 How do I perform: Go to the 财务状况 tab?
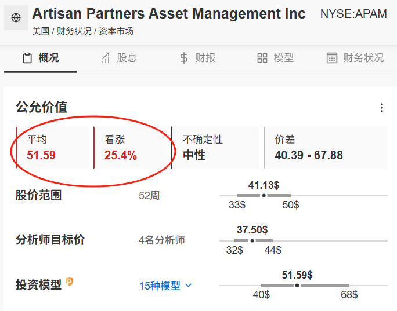click(x=355, y=58)
